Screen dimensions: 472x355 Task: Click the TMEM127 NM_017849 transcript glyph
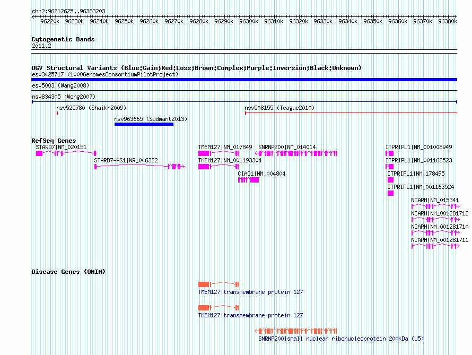click(218, 153)
